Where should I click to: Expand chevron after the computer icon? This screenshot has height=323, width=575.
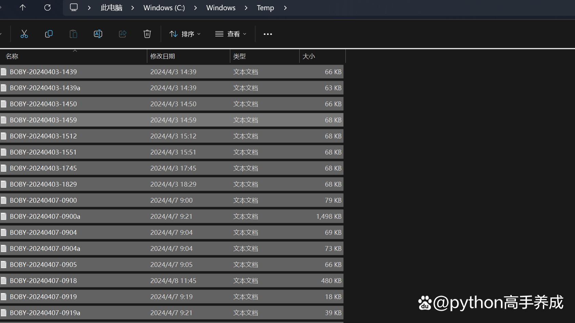(89, 8)
